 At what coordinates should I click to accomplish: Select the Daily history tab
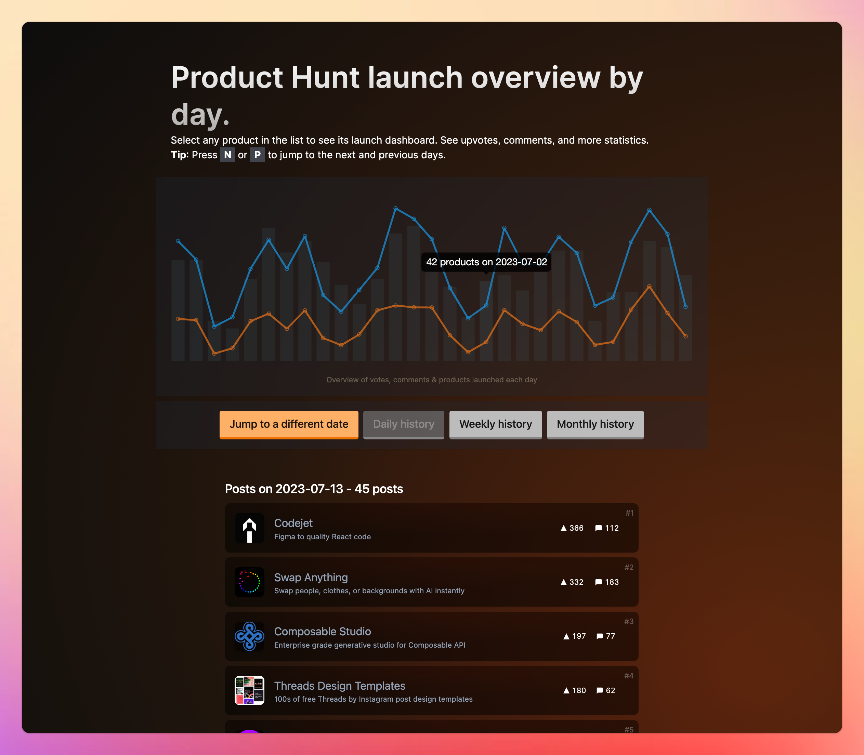point(403,425)
